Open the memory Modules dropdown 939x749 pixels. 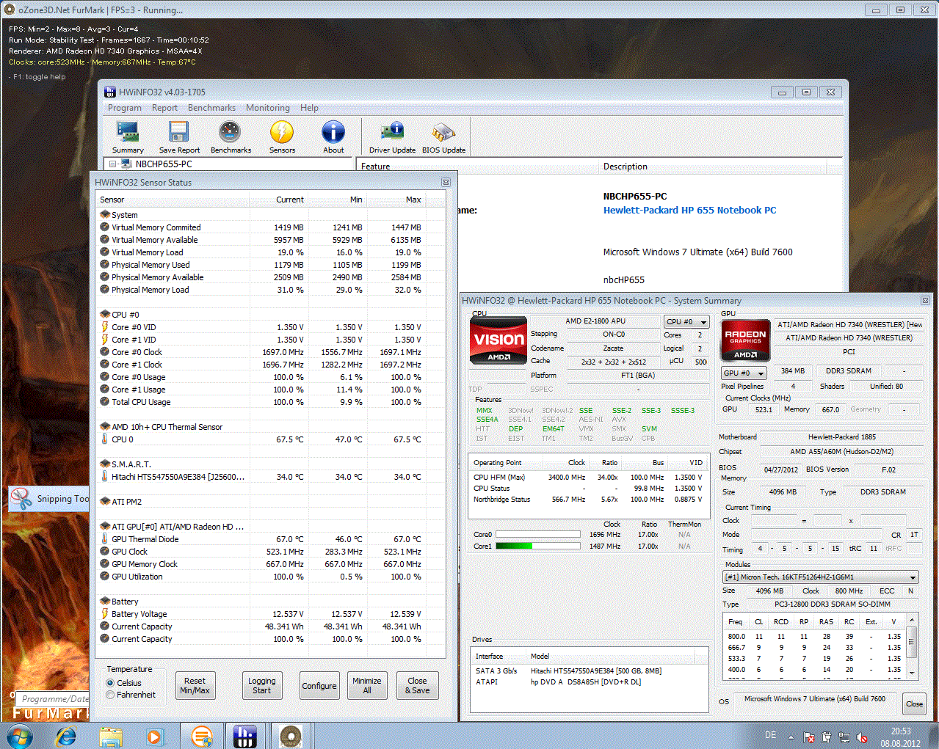(821, 577)
